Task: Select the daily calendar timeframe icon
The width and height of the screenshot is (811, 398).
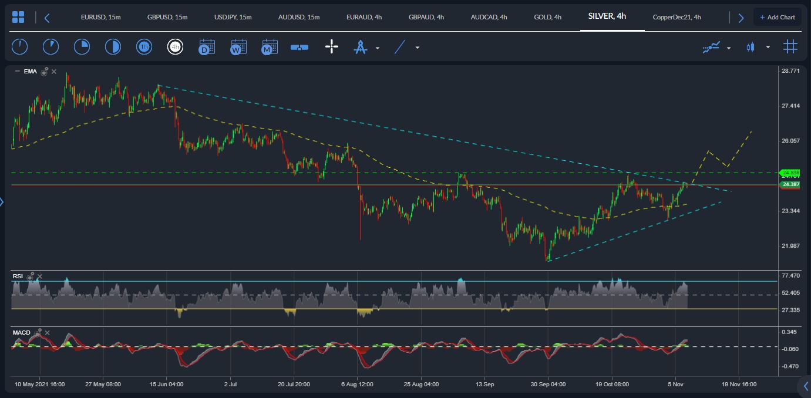Action: click(x=207, y=47)
